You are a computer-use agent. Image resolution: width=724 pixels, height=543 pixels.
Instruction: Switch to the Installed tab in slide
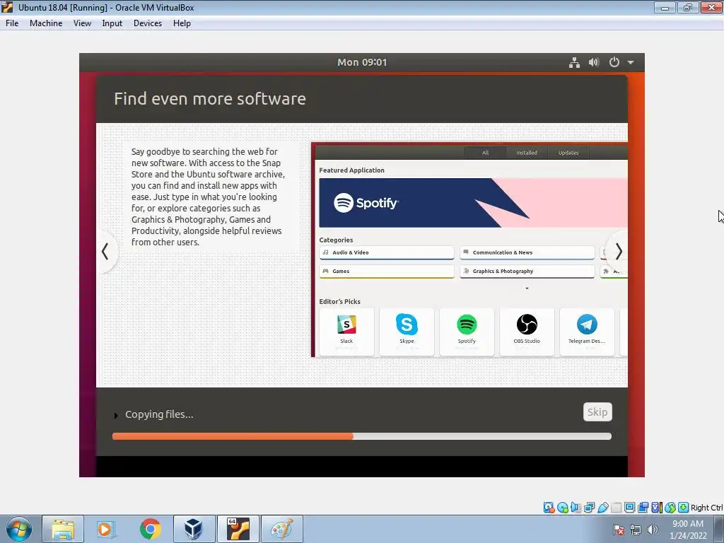click(526, 153)
